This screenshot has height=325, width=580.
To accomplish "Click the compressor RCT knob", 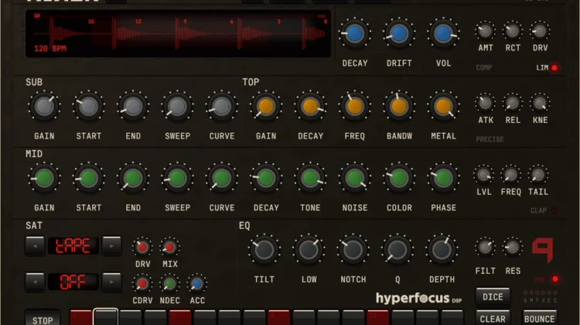I will coord(512,31).
